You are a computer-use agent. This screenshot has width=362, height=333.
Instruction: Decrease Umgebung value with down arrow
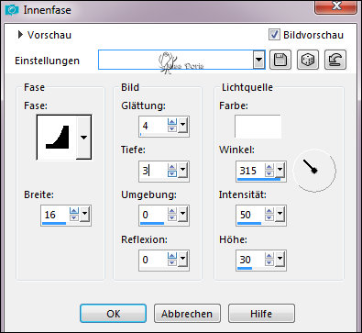point(172,217)
